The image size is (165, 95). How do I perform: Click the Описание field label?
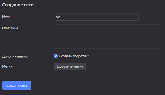pos(10,28)
